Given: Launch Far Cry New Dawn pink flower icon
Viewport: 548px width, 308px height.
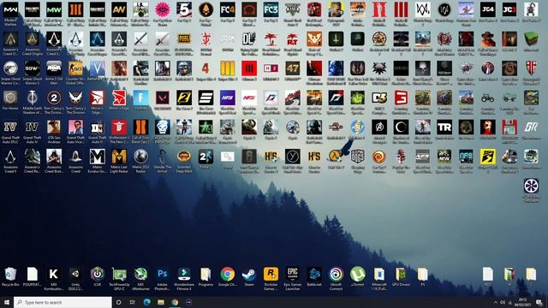Looking at the screenshot, I should pos(162,10).
